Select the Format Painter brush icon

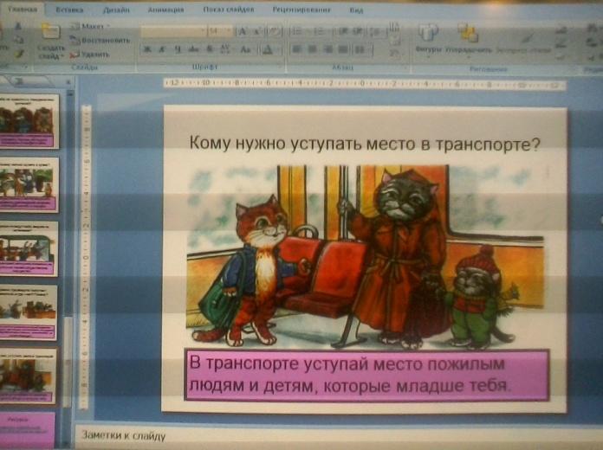[x=18, y=54]
